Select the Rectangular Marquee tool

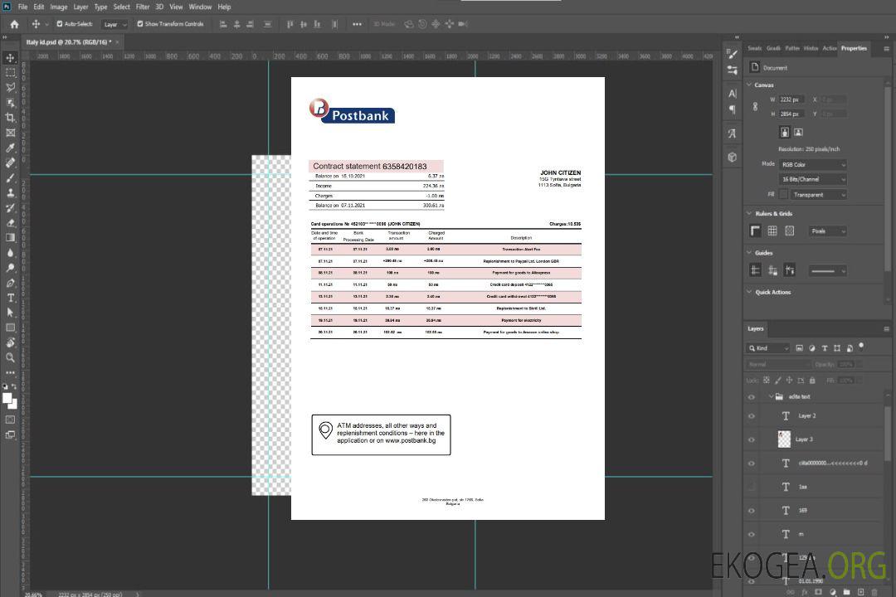click(x=10, y=73)
